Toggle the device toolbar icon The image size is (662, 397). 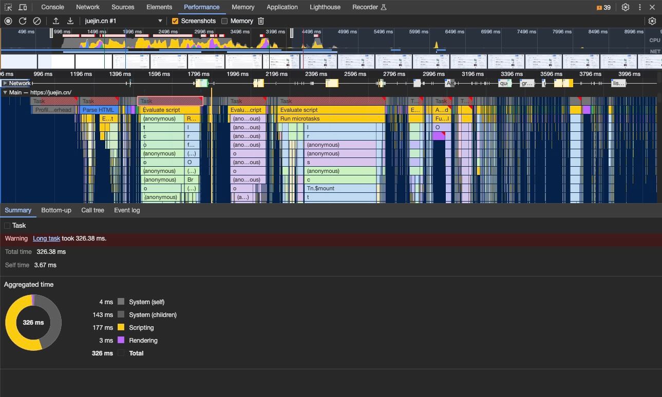pos(23,7)
